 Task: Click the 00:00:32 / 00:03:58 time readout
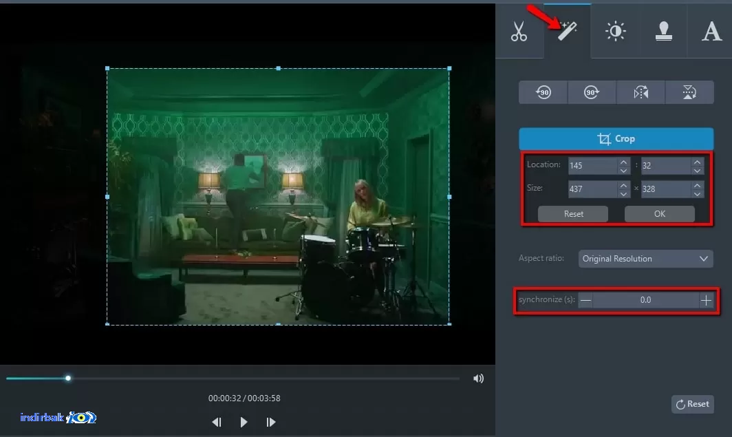point(244,398)
